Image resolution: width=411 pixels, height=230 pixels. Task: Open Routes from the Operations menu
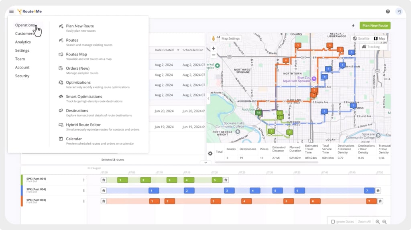coord(72,40)
